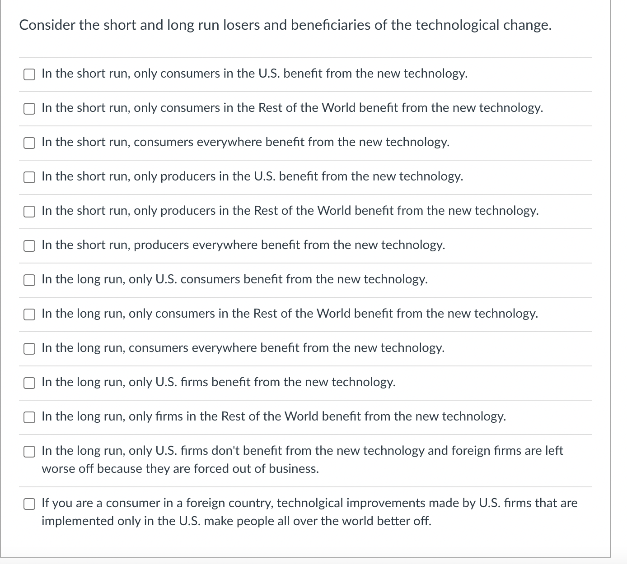The image size is (627, 564).
Task: Check the short run 'producers in the Rest of the World' option
Action: pos(29,211)
